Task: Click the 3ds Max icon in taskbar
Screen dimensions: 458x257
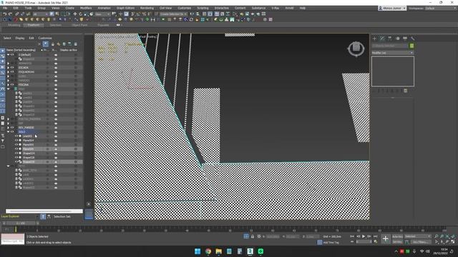Action: [x=250, y=251]
